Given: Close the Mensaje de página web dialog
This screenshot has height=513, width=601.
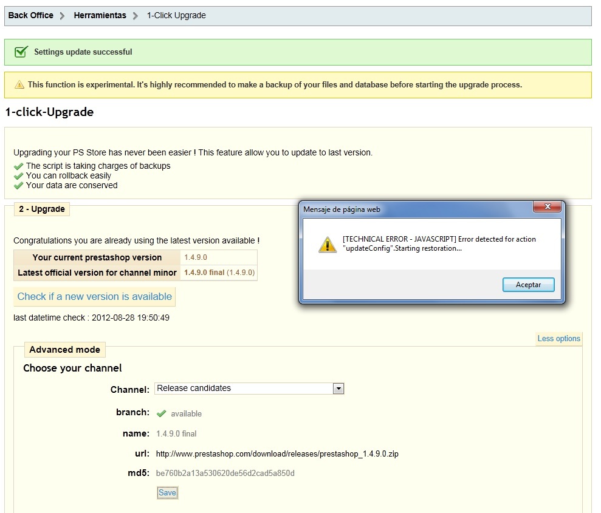Looking at the screenshot, I should 548,207.
